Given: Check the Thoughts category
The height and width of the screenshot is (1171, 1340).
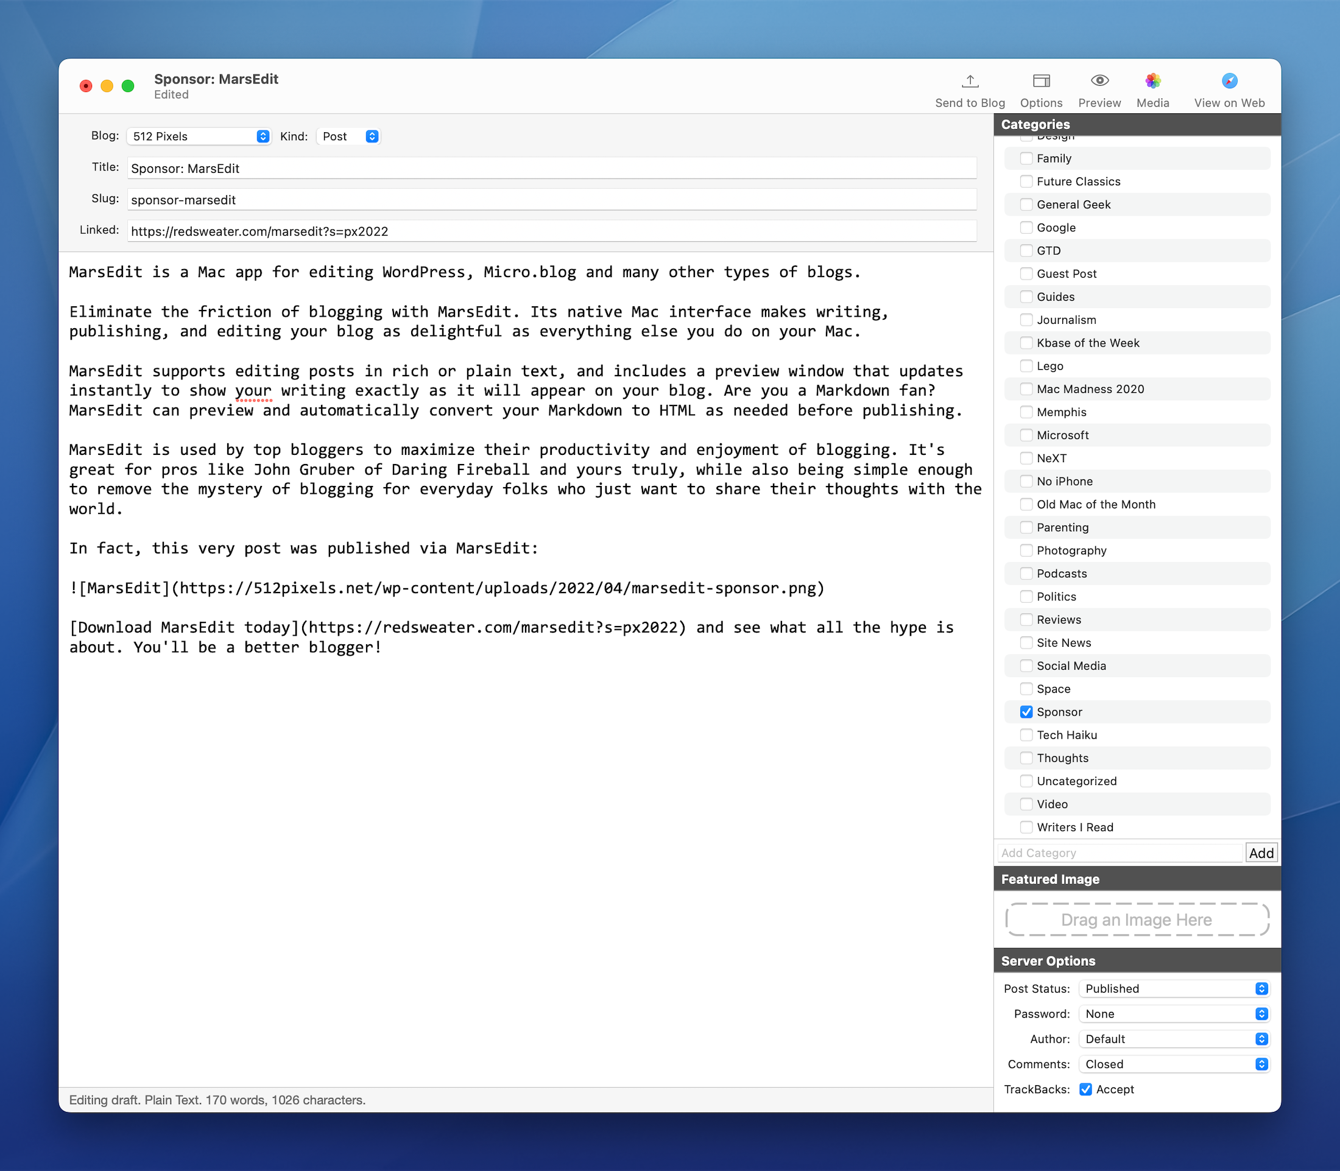Looking at the screenshot, I should [x=1026, y=758].
